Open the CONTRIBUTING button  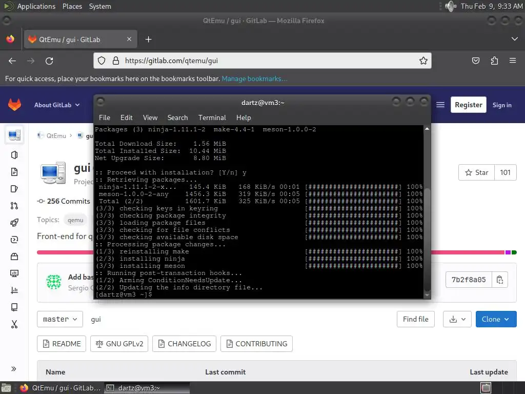(x=256, y=344)
